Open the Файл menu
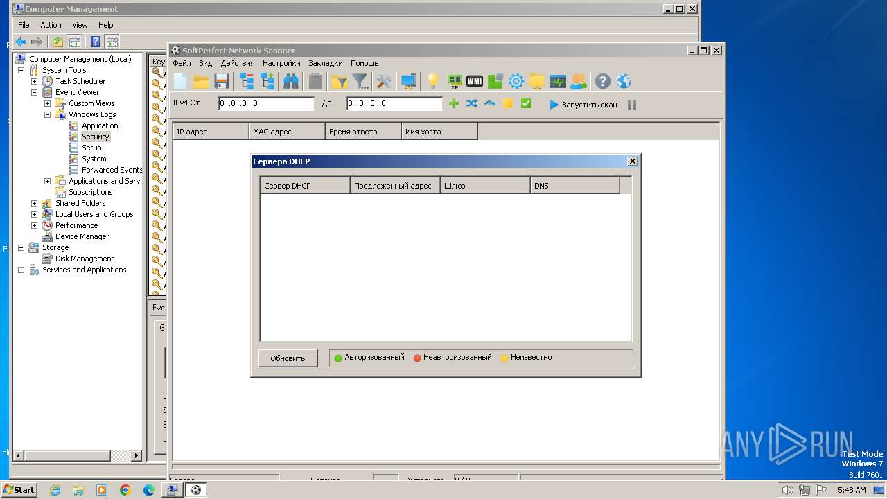Screen dimensions: 887x499 click(x=182, y=63)
